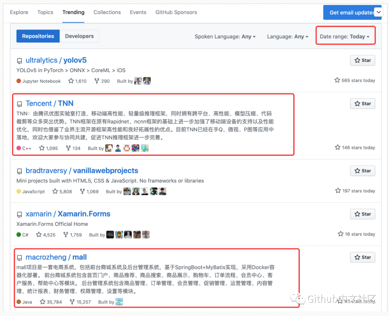
Task: Open the Collections tab
Action: tap(107, 12)
